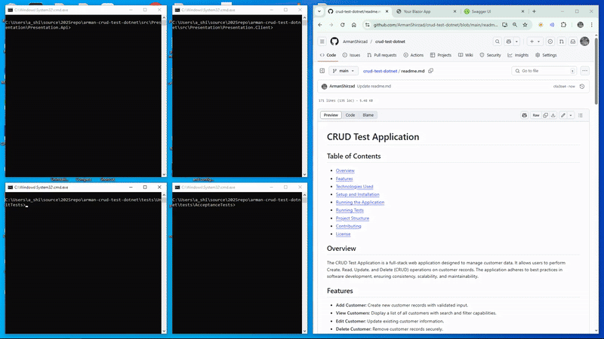Go to the browser home page
This screenshot has height=339, width=604.
click(x=353, y=25)
